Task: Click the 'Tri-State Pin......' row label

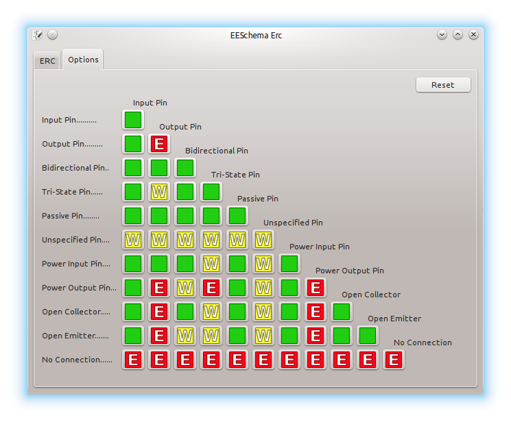Action: pyautogui.click(x=72, y=192)
